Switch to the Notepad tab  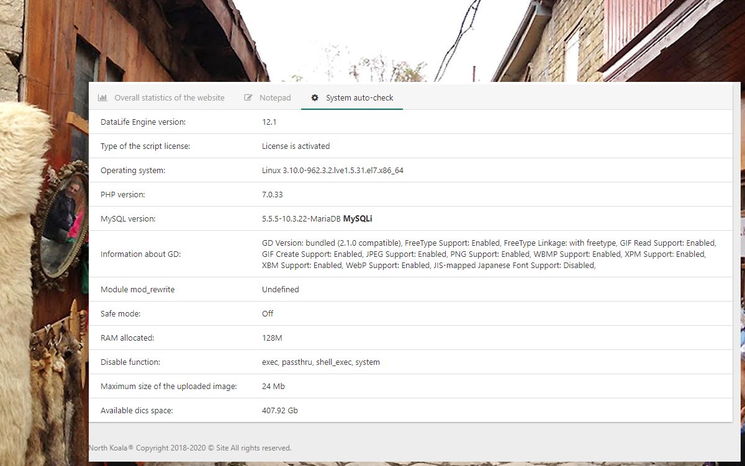coord(268,98)
